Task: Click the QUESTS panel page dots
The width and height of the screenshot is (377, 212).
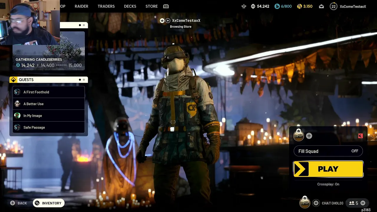Action: [x=82, y=80]
